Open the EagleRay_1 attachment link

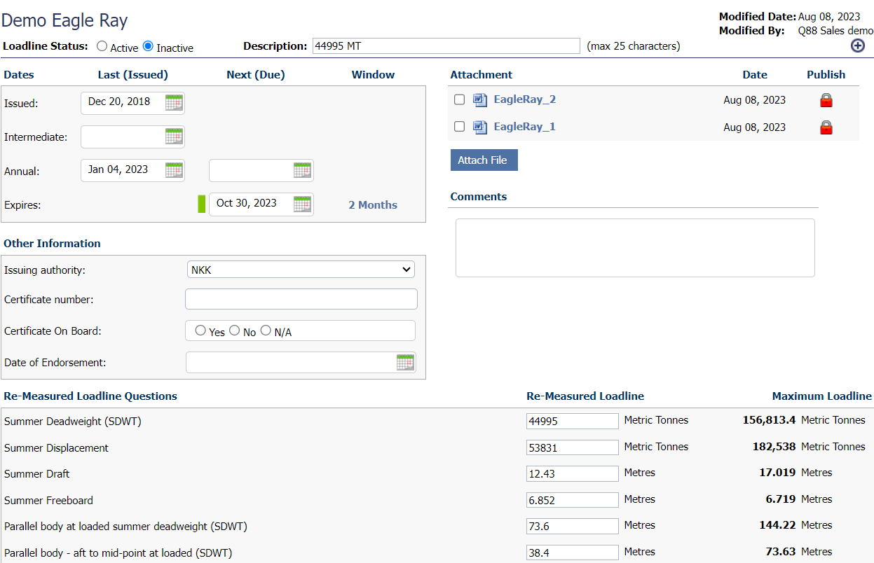point(524,127)
